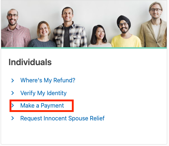Click the green divider line under the photo

coord(84,48)
